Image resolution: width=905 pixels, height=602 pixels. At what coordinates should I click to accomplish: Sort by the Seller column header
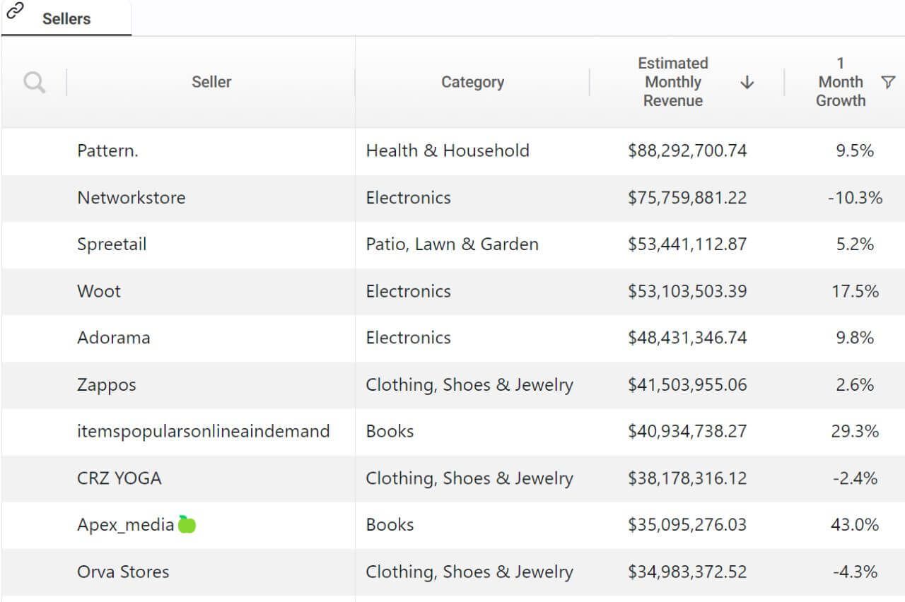211,82
